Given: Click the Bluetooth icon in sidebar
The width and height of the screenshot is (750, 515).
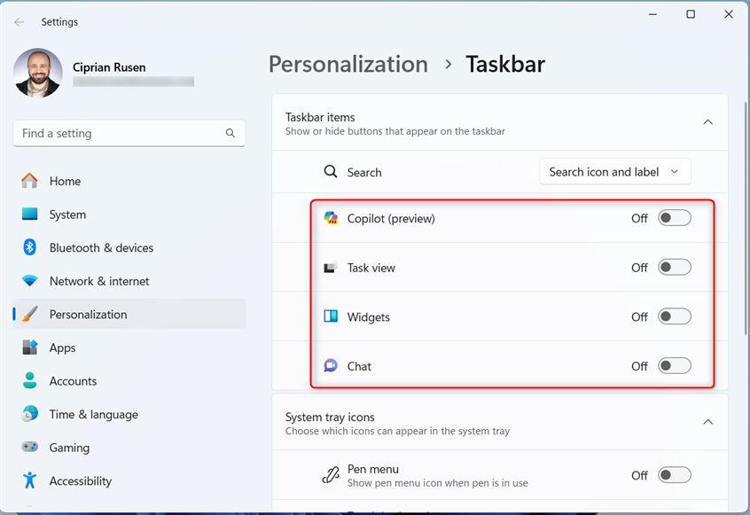Looking at the screenshot, I should coord(29,247).
